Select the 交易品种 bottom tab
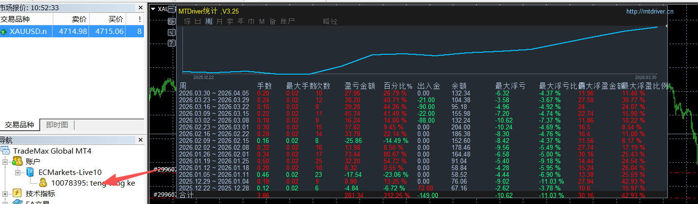 click(19, 125)
